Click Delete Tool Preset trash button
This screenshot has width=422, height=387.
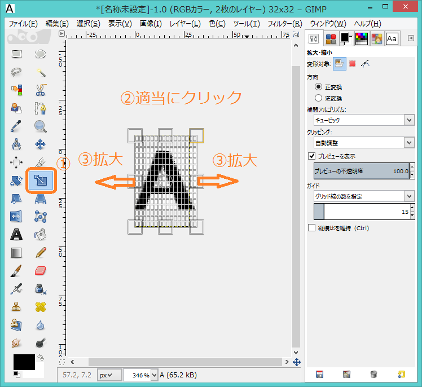(373, 375)
